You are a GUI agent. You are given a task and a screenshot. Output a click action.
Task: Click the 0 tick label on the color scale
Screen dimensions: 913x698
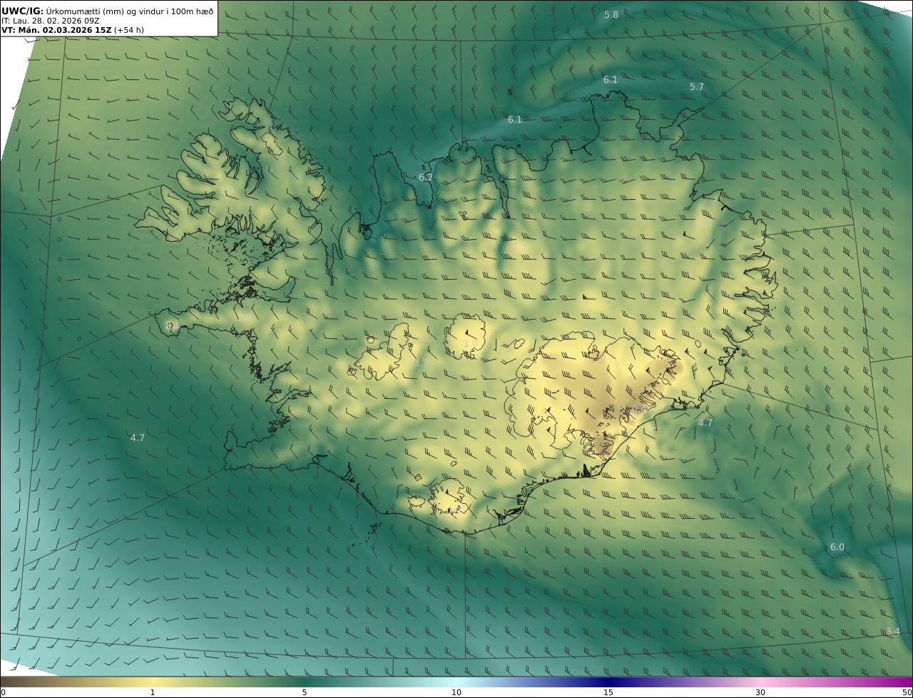(x=3, y=692)
